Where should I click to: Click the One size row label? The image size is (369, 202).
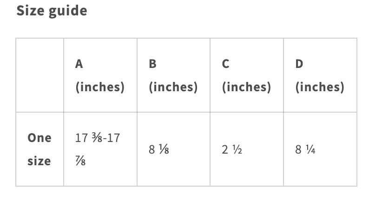[40, 149]
